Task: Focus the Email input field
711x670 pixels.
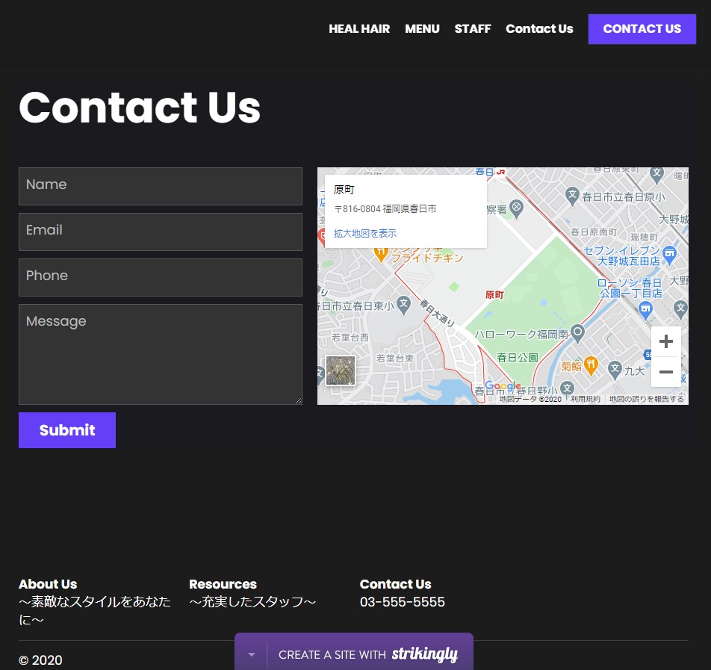Action: tap(161, 232)
